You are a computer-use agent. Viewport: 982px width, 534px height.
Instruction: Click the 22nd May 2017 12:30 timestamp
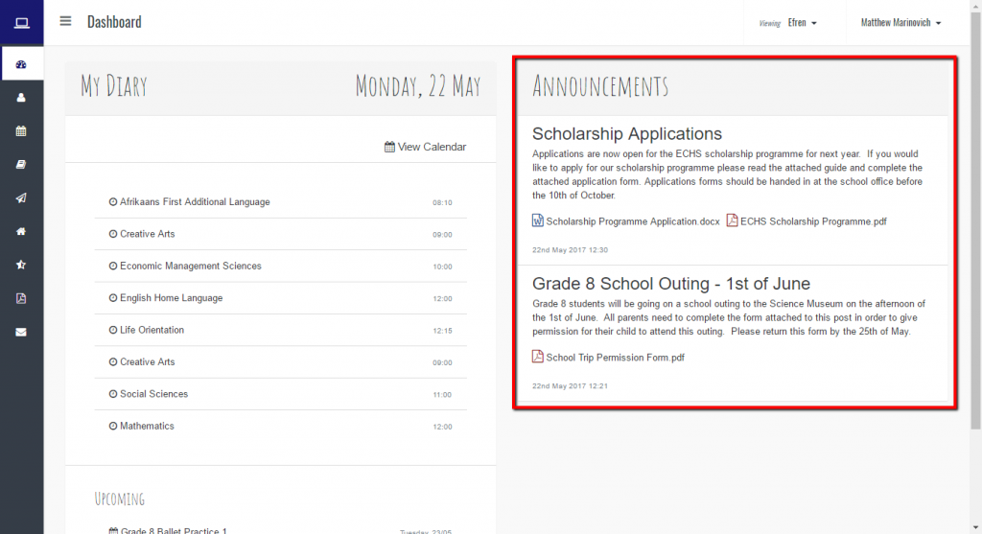click(570, 250)
